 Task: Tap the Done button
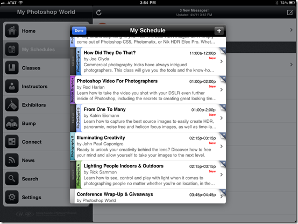pyautogui.click(x=79, y=31)
